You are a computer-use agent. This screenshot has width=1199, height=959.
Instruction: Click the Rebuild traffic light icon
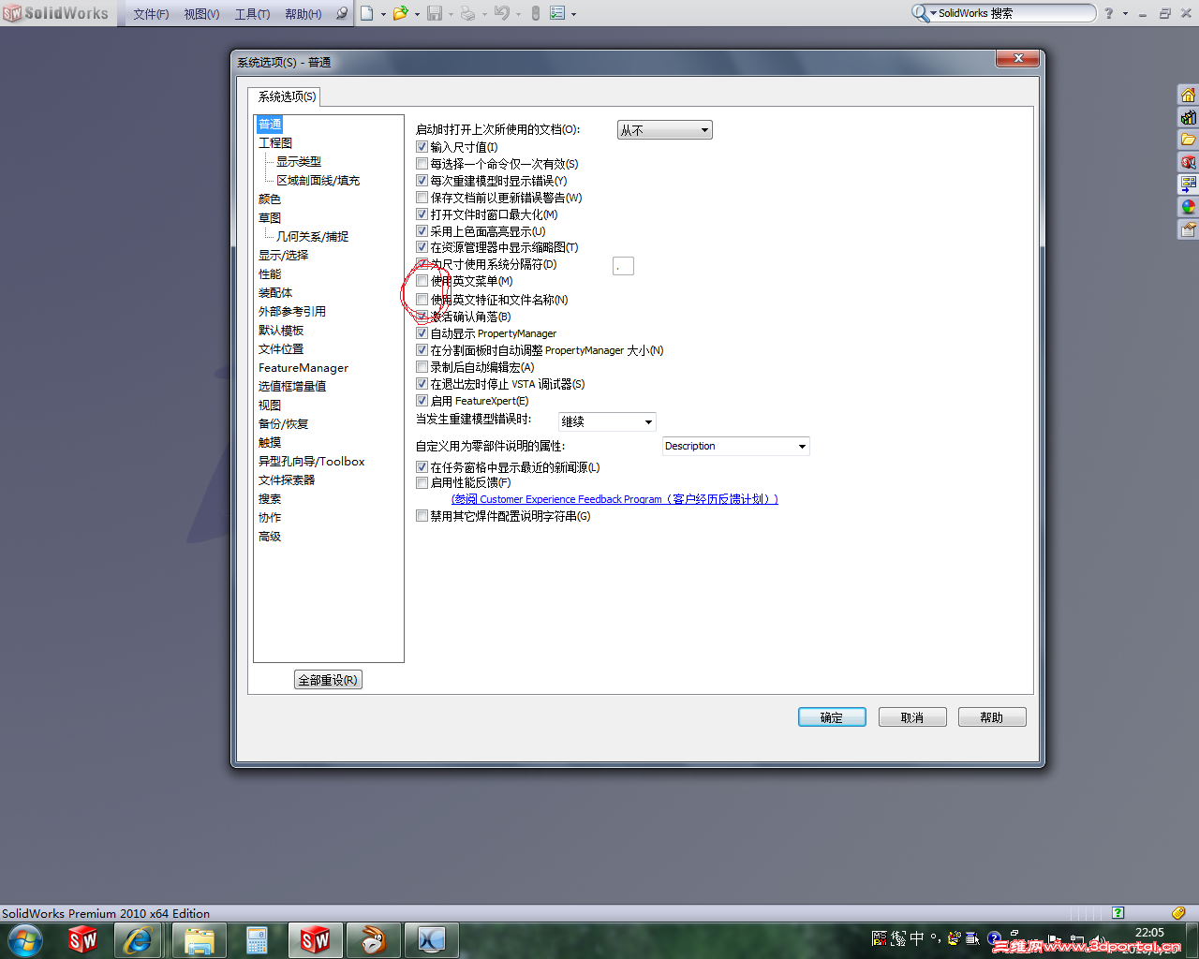pyautogui.click(x=536, y=13)
